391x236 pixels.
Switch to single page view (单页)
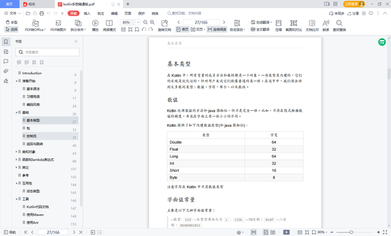182,29
